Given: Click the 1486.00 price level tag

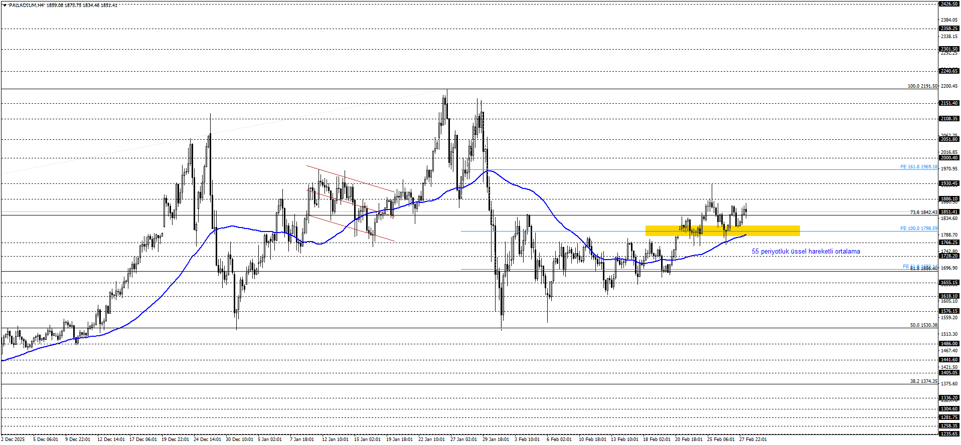Looking at the screenshot, I should click(x=949, y=344).
